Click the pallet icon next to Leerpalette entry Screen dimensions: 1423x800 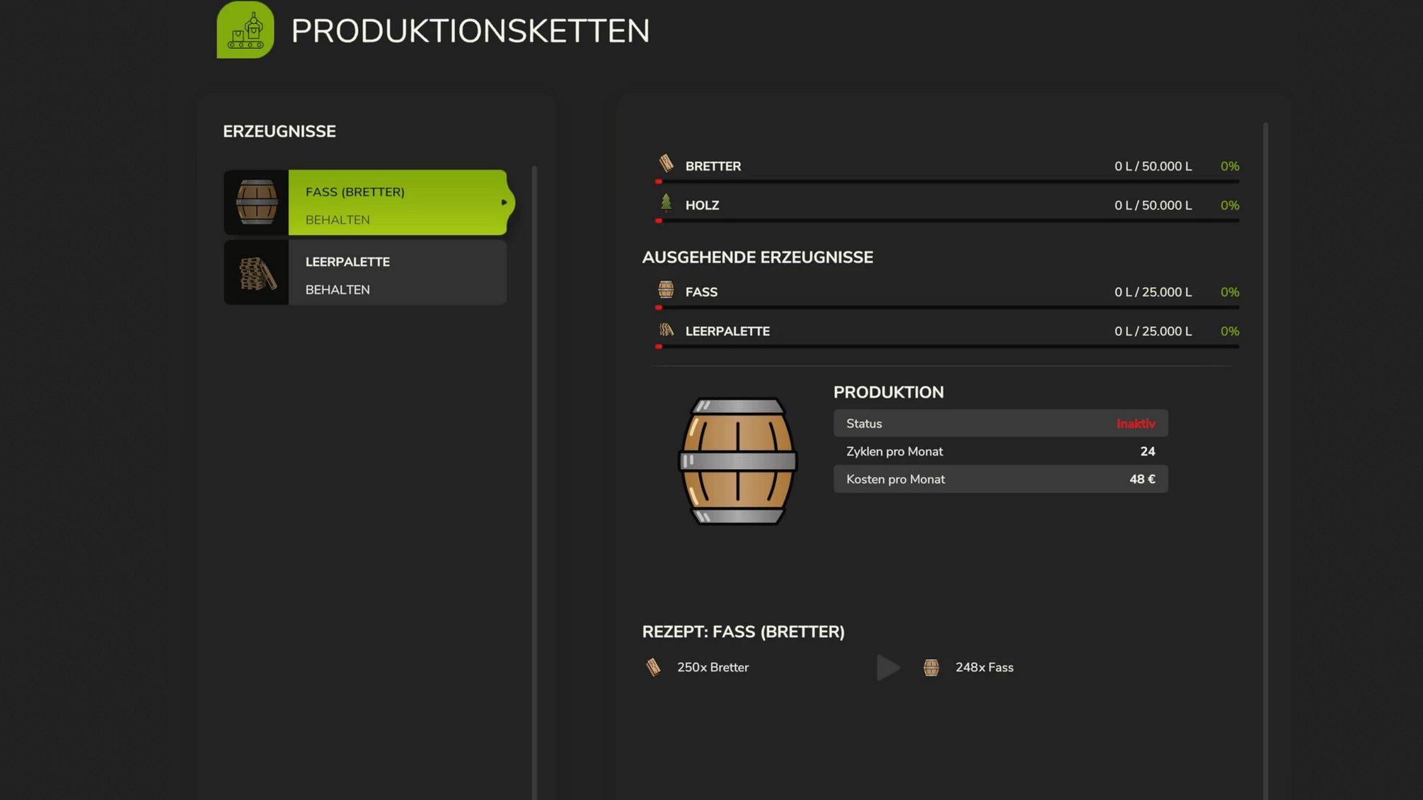tap(257, 272)
